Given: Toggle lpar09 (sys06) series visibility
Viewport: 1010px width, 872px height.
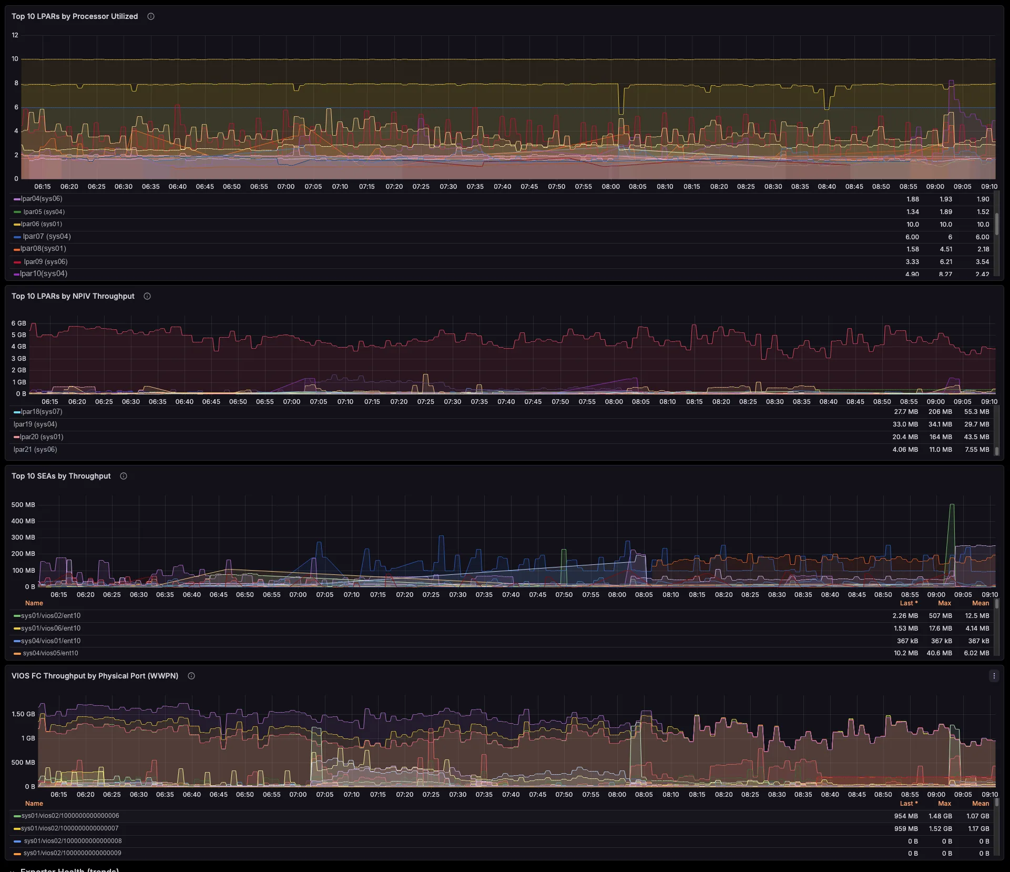Looking at the screenshot, I should [46, 262].
